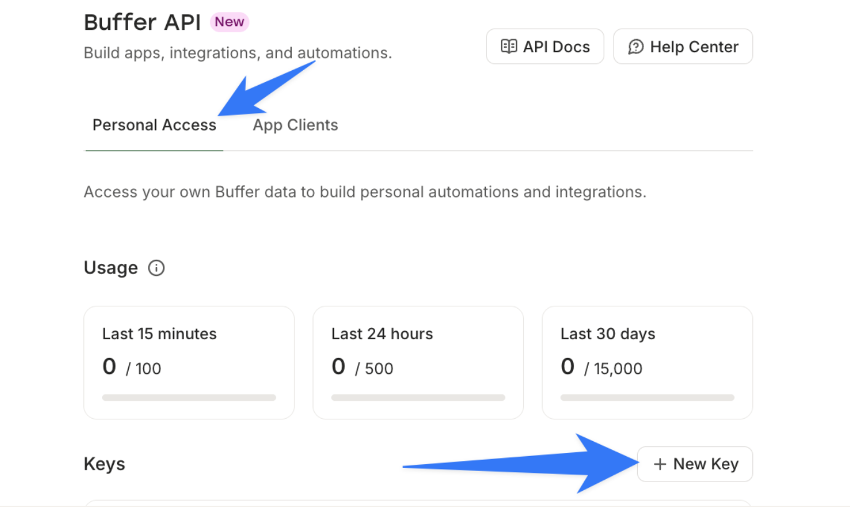
Task: Open the Help Center button
Action: pyautogui.click(x=683, y=47)
